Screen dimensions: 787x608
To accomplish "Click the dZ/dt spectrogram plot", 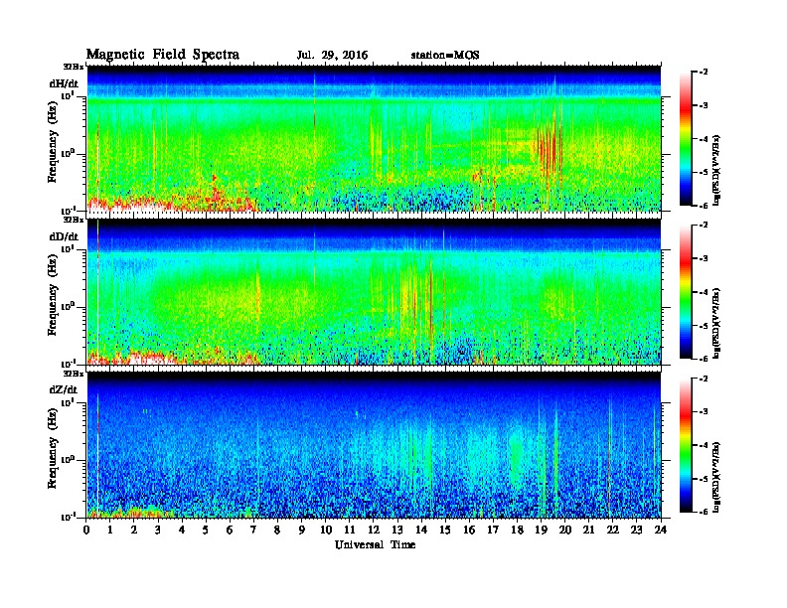I will pos(374,445).
